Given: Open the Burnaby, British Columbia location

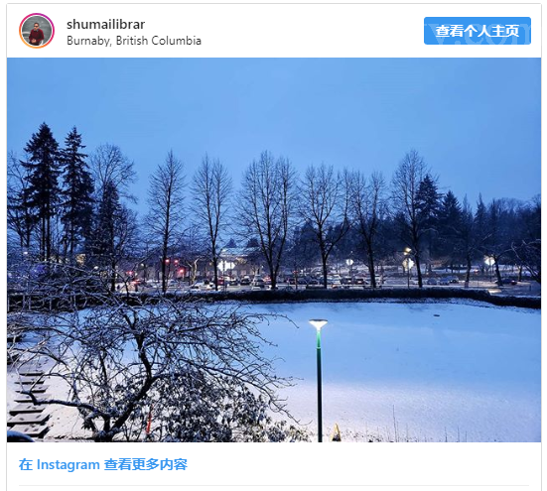Looking at the screenshot, I should coord(134,41).
